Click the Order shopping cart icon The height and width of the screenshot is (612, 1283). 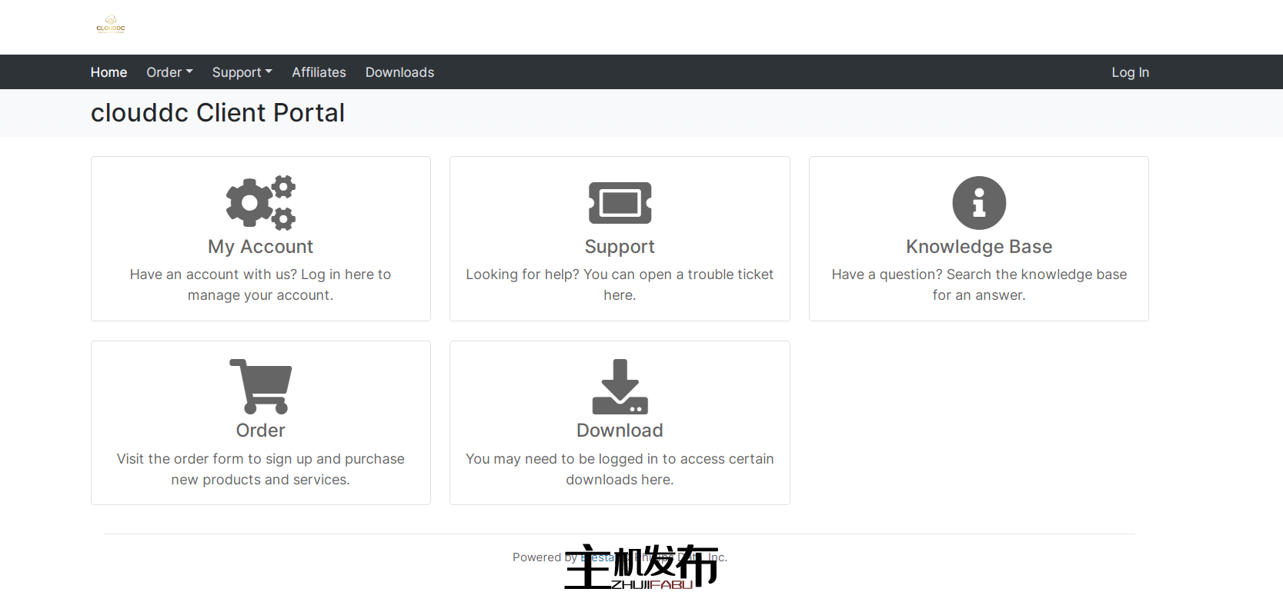(x=260, y=386)
